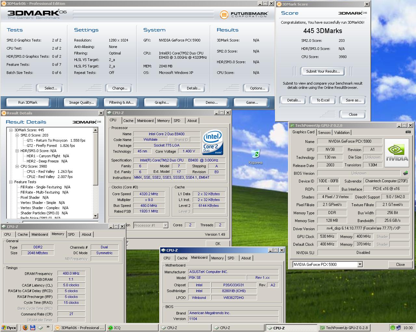Click the Game... button
This screenshot has height=332, width=416.
point(252,102)
